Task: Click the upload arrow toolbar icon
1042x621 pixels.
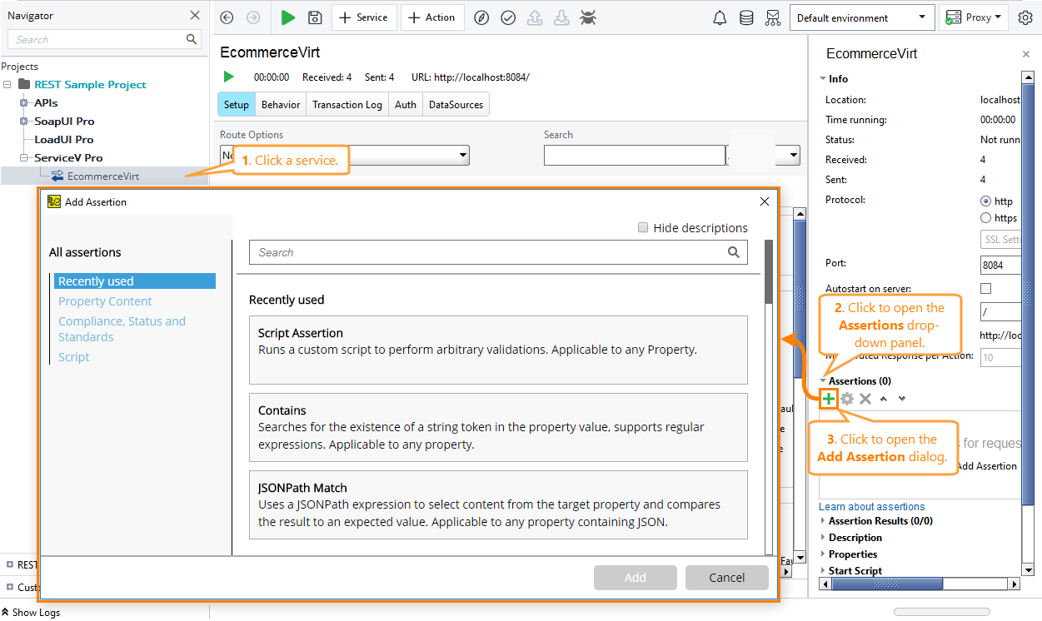Action: point(535,17)
